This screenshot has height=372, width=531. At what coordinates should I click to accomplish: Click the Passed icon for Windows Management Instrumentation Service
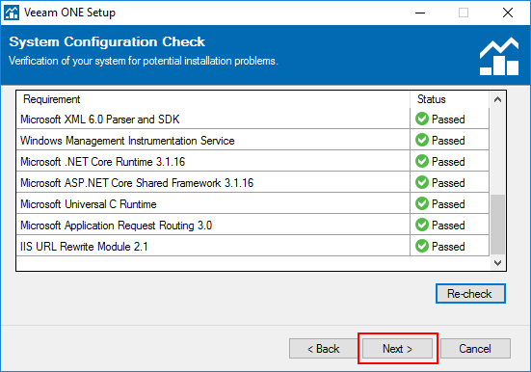[422, 140]
